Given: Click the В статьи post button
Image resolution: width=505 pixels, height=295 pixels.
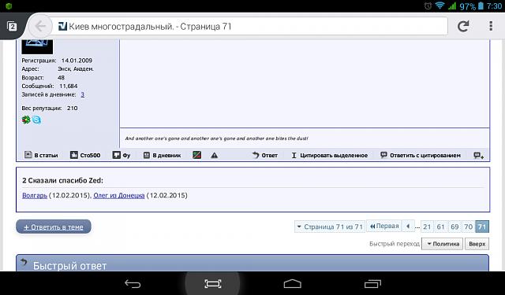Looking at the screenshot, I should pyautogui.click(x=41, y=155).
